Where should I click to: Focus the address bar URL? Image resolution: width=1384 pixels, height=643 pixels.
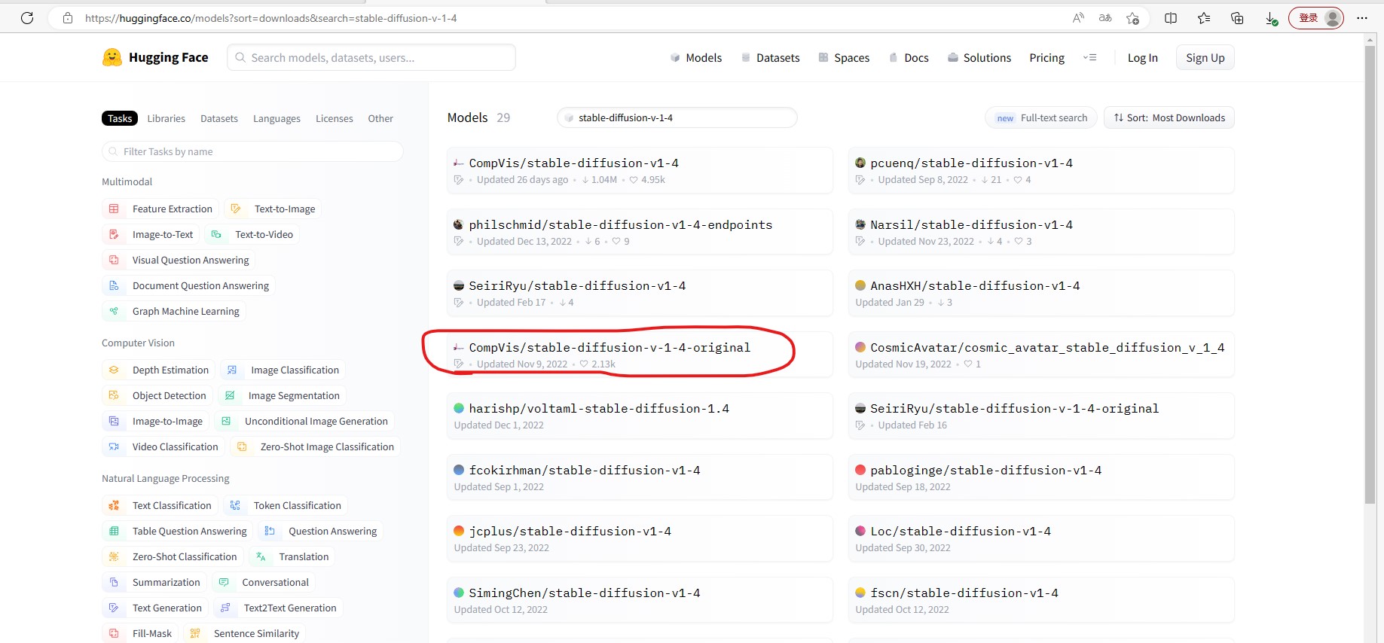point(271,18)
